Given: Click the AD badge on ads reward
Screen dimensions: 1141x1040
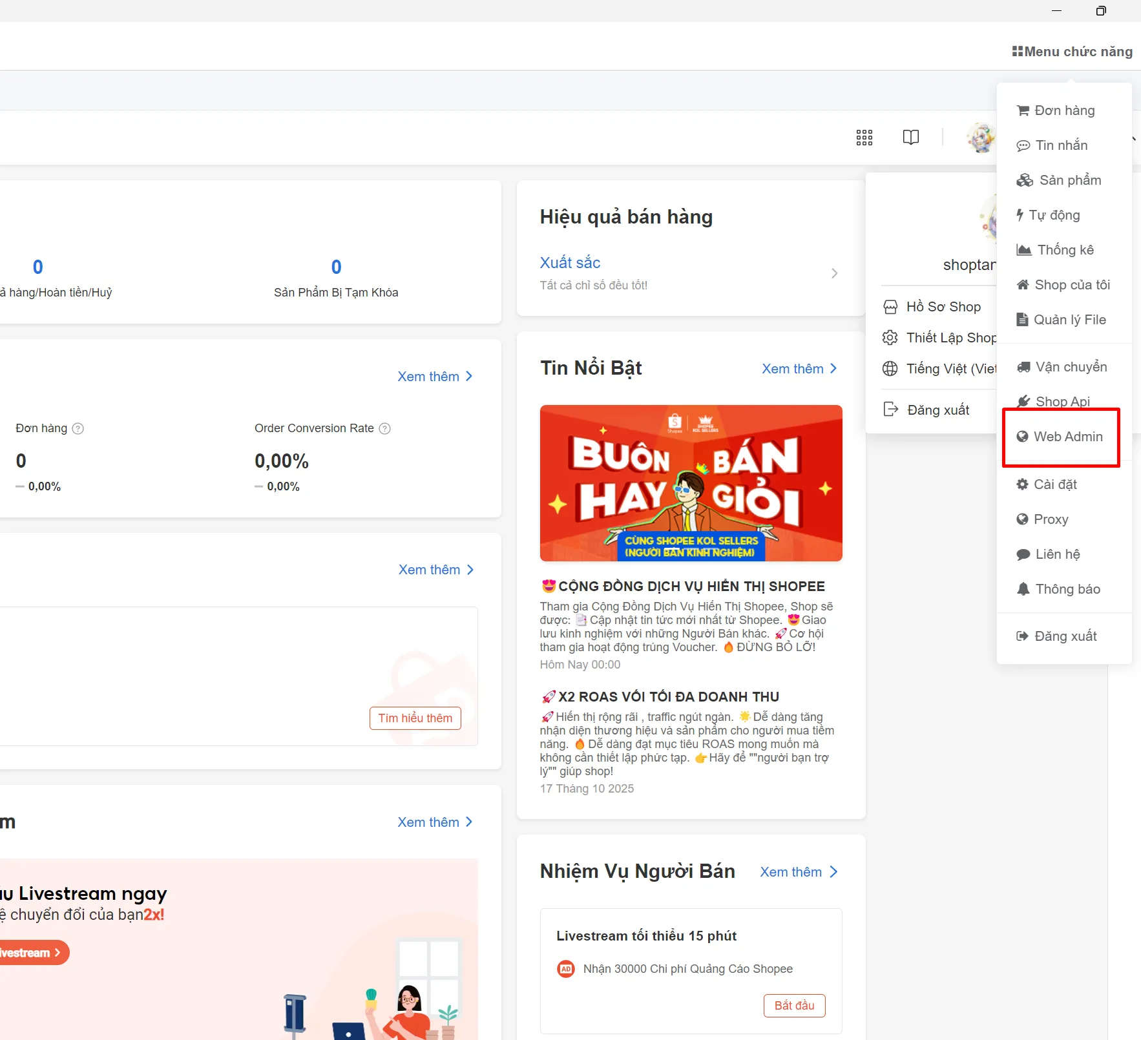Looking at the screenshot, I should 566,969.
